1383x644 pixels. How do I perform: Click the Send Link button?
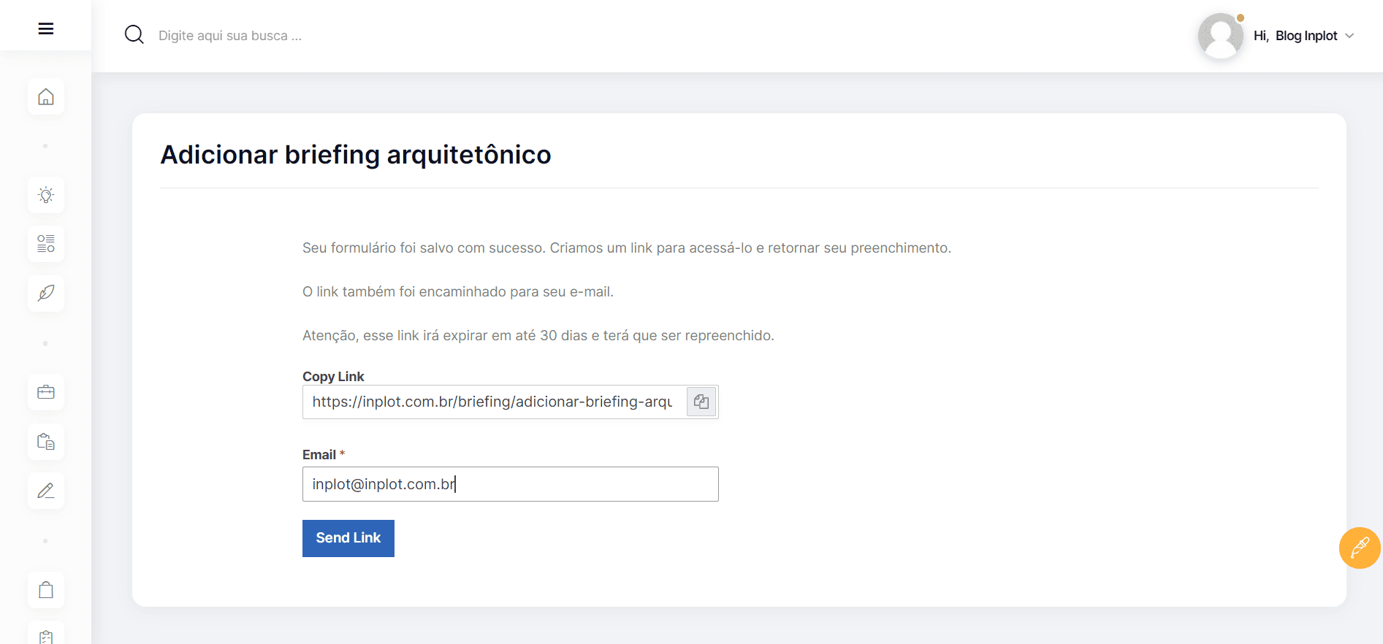pos(348,538)
